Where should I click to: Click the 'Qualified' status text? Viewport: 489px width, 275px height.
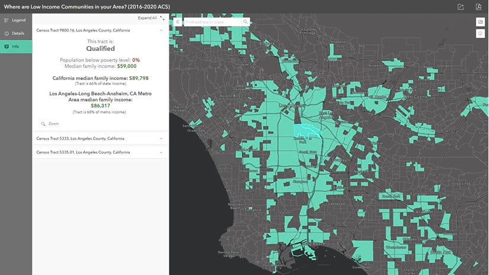pyautogui.click(x=101, y=48)
